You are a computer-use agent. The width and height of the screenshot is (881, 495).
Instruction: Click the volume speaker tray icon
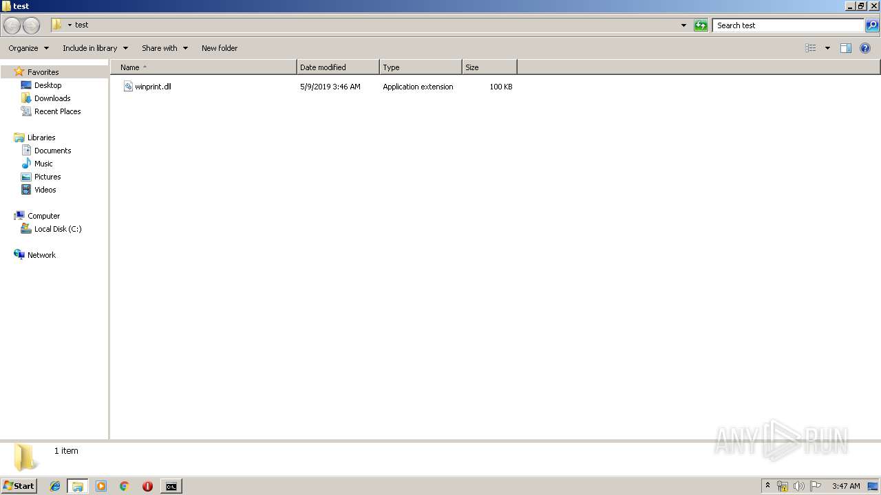pos(798,486)
